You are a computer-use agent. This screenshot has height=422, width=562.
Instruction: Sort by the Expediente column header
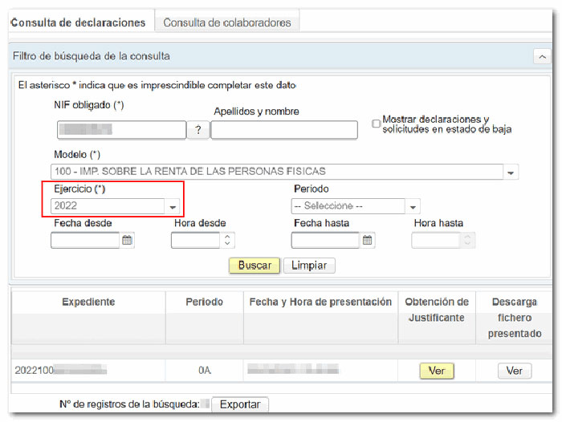pyautogui.click(x=88, y=318)
